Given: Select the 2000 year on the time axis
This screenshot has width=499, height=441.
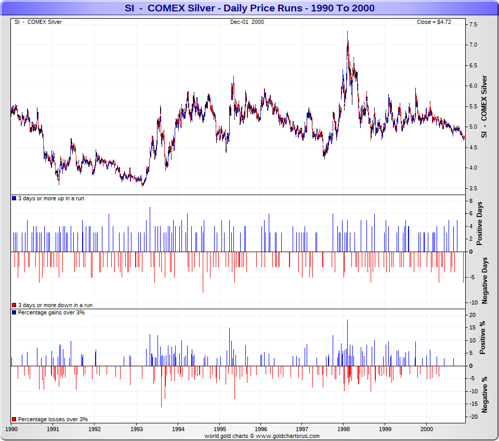Looking at the screenshot, I should (x=426, y=429).
